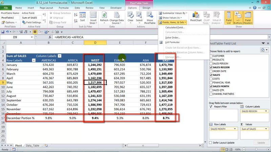Open the Formulas ribbon tab
271x152 pixels.
pyautogui.click(x=64, y=8)
